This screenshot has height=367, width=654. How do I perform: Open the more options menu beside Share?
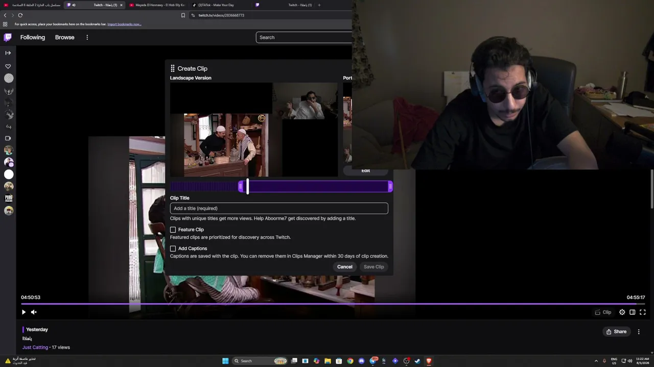[639, 331]
